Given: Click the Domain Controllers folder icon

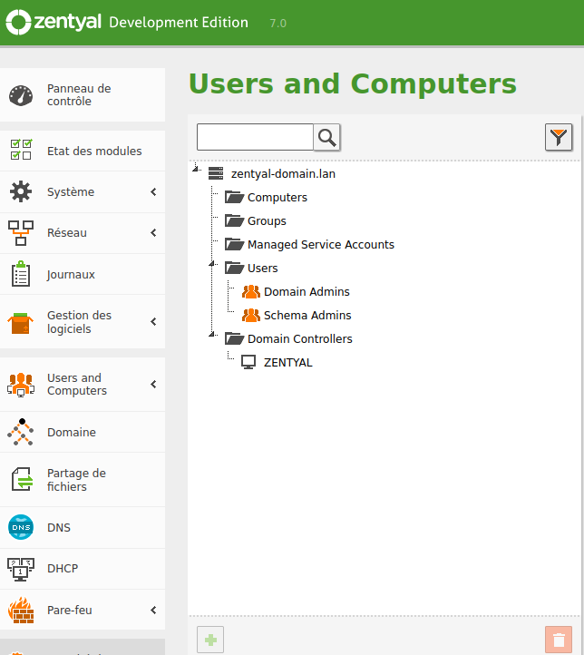Looking at the screenshot, I should 234,338.
